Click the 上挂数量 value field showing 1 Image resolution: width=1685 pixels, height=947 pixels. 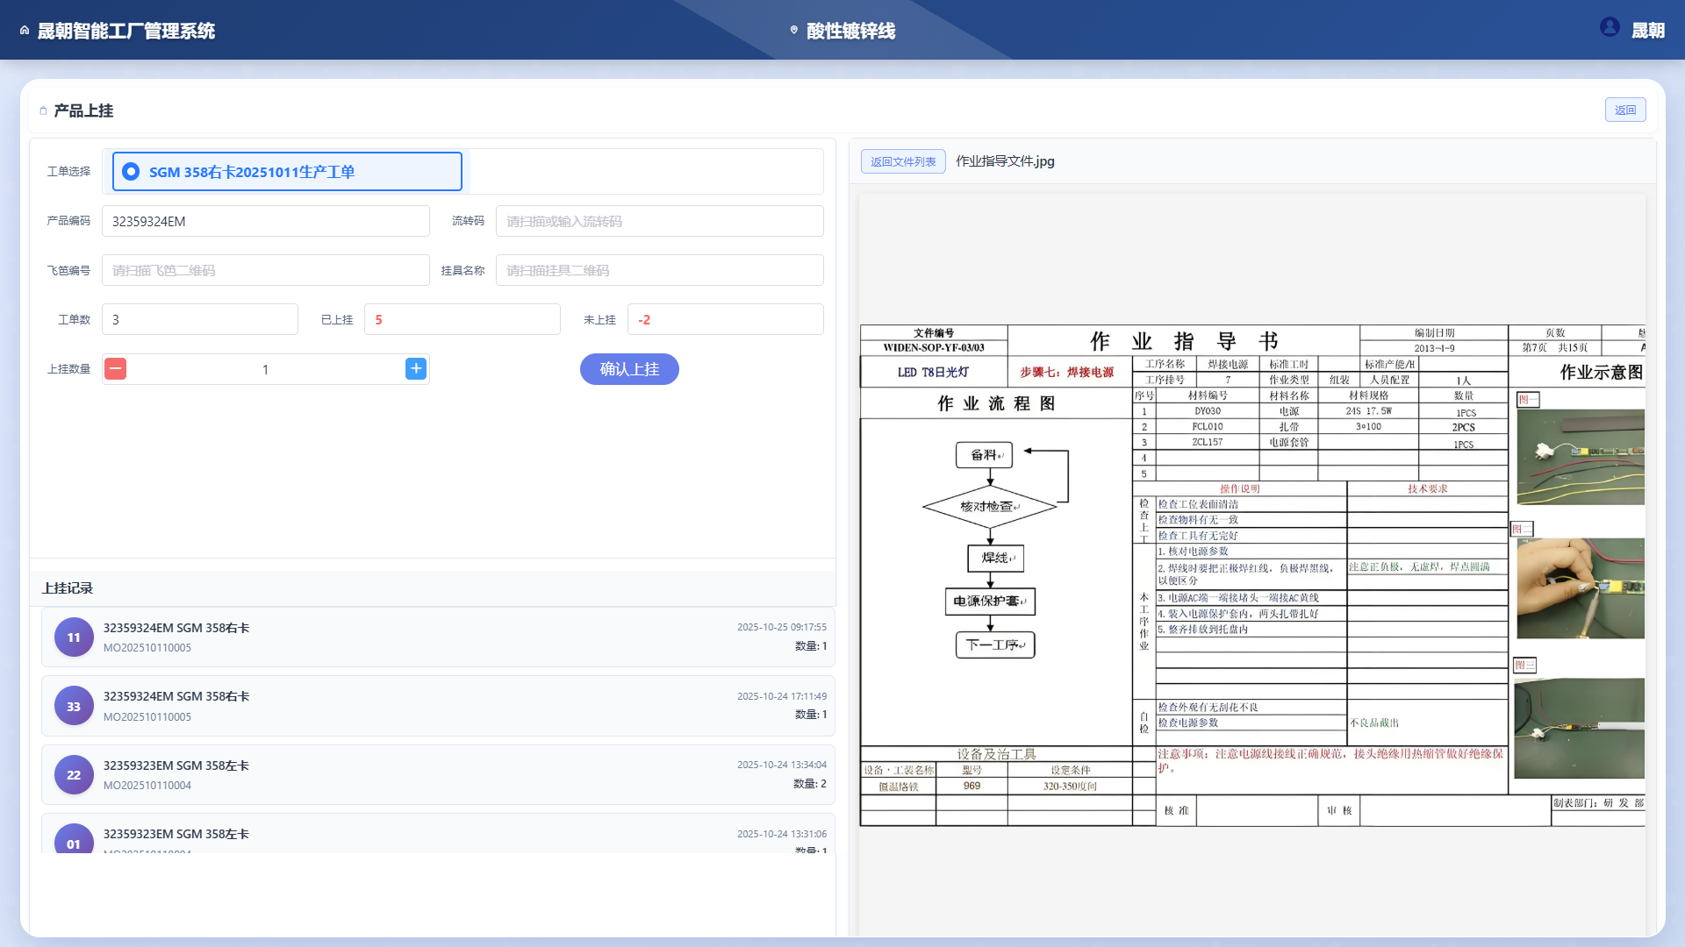[265, 370]
